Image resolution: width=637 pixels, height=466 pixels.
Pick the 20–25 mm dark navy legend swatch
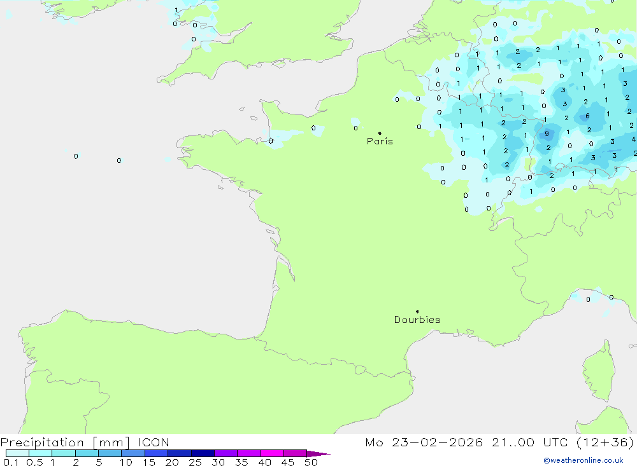(179, 453)
